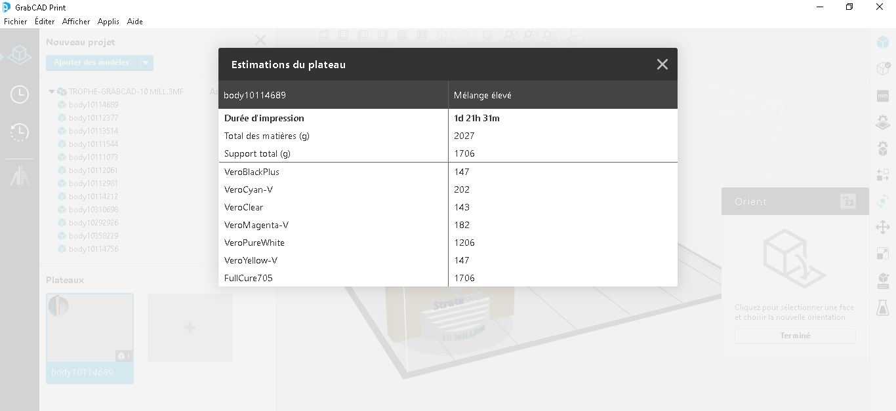Open the Éditer menu
Viewport: 896px width, 411px height.
45,22
